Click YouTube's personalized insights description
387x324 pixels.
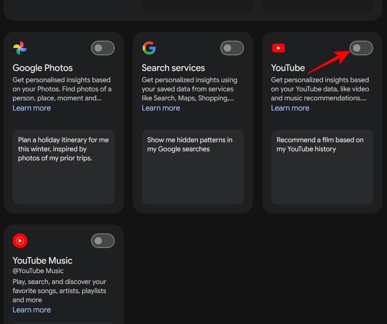(x=320, y=89)
